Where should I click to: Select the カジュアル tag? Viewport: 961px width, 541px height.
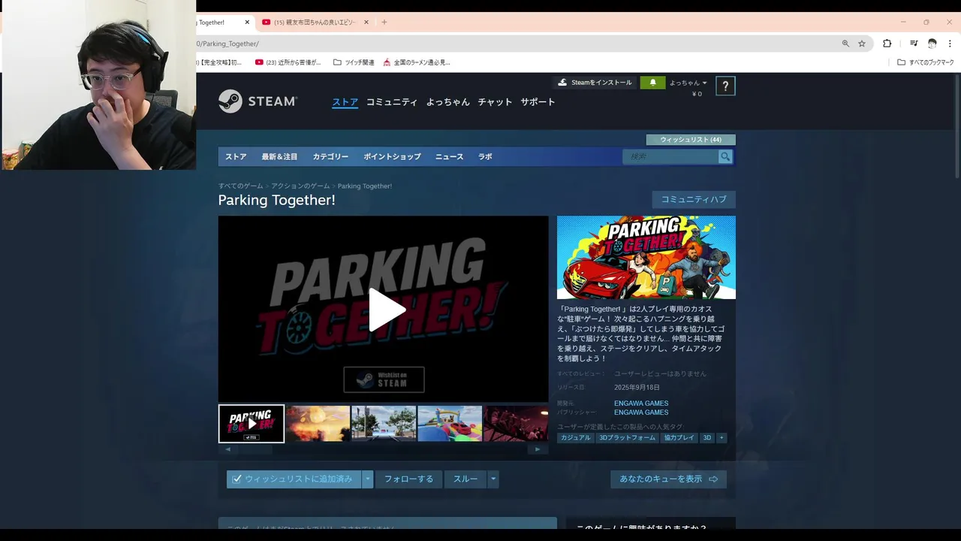(576, 438)
